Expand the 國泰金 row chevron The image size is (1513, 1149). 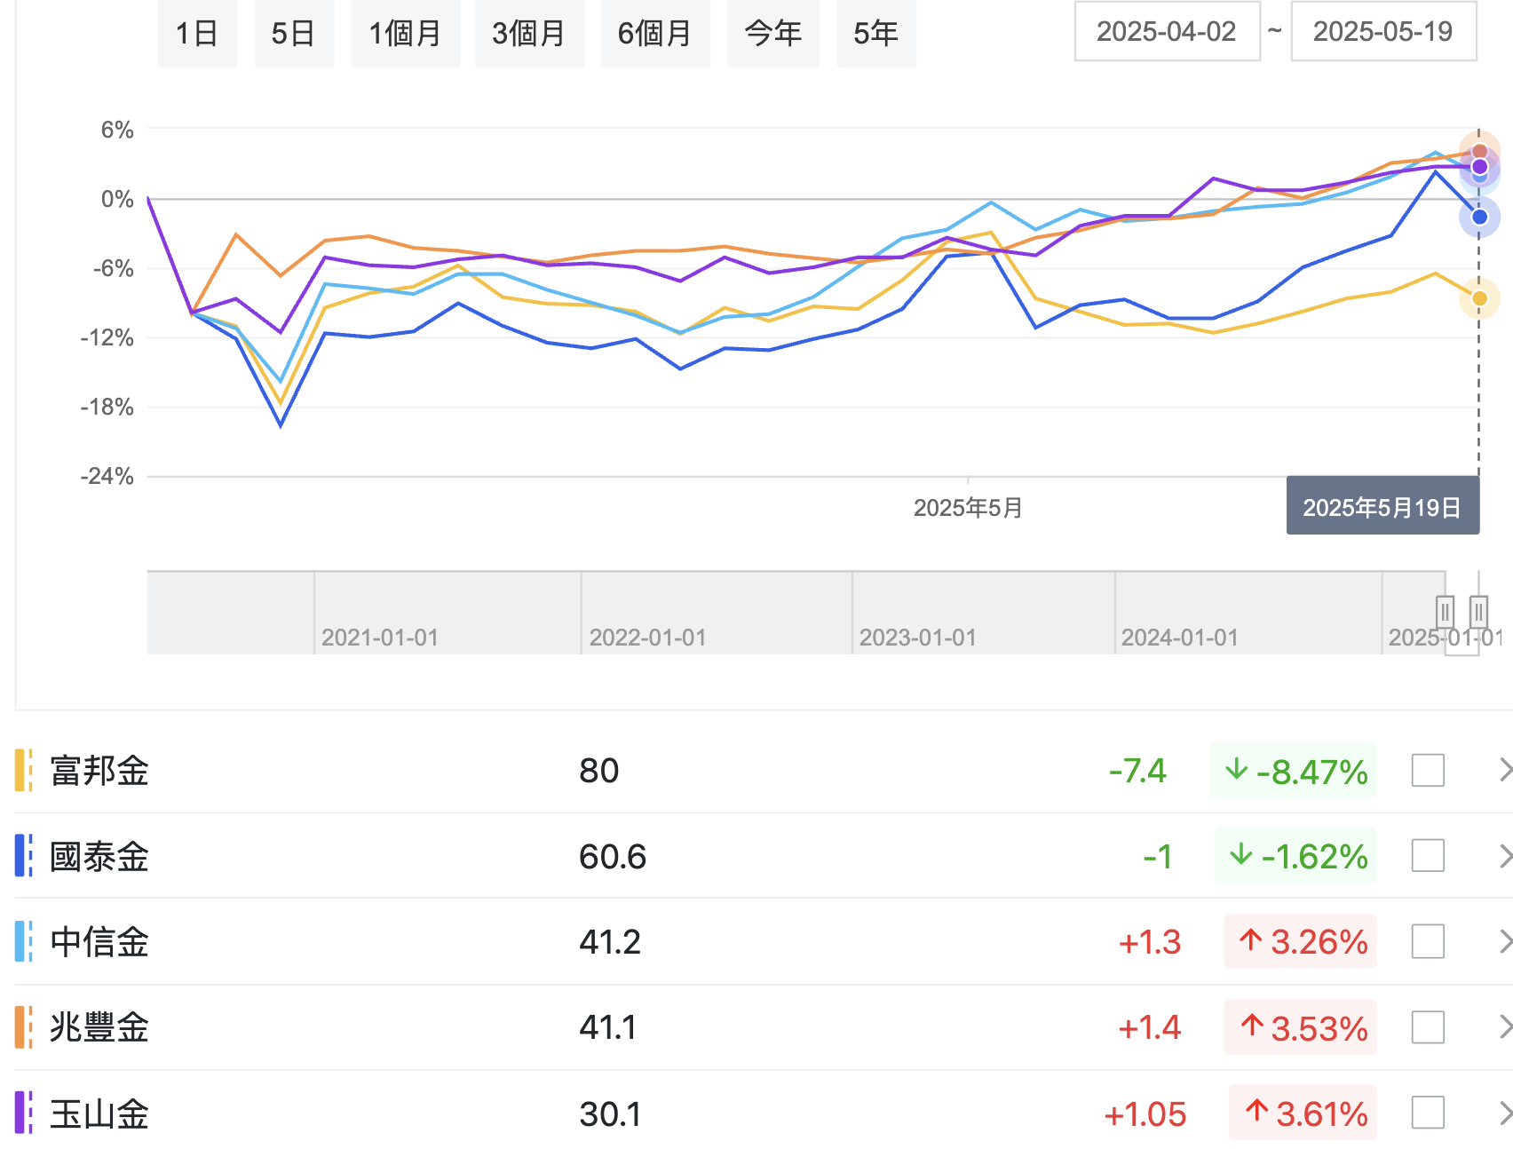[x=1505, y=856]
